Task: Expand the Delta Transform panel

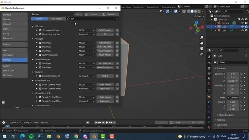Action: [x=226, y=115]
